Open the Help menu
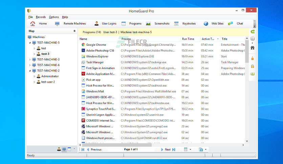Viewport: 283px width, 164px height. click(x=65, y=17)
